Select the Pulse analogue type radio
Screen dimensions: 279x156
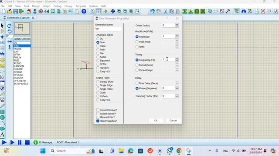coord(98,46)
